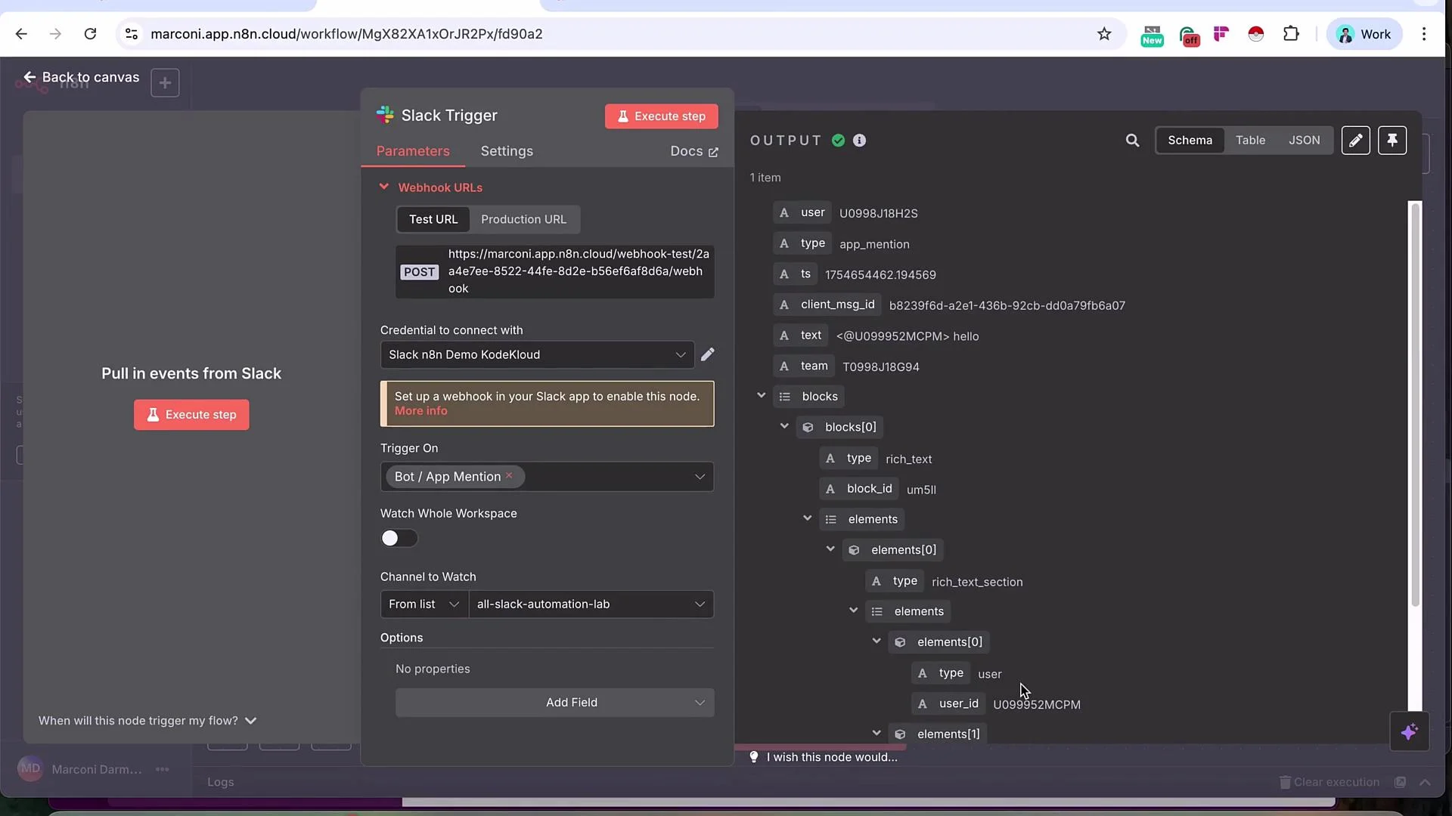
Task: Select the user_id field pill
Action: point(948,704)
